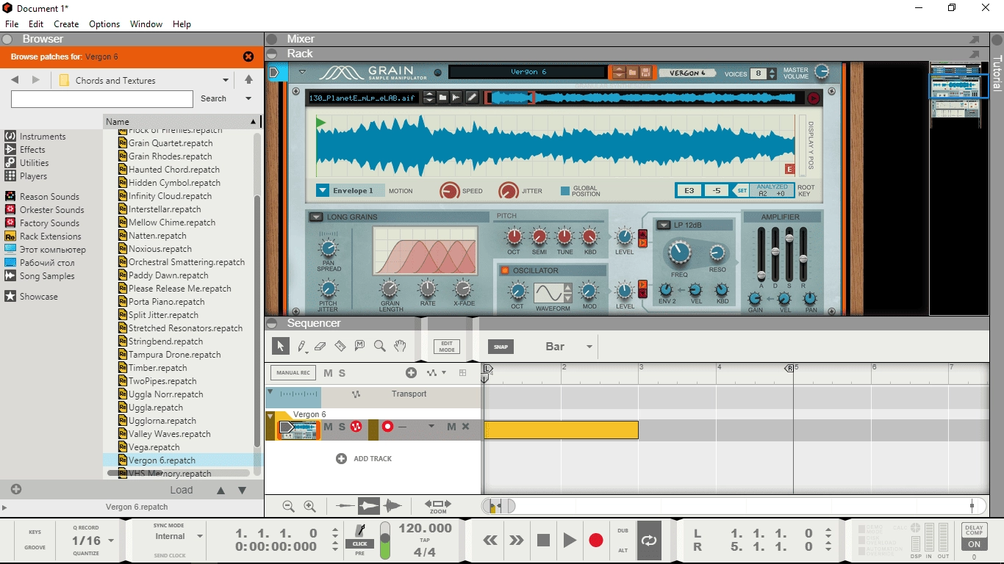The height and width of the screenshot is (564, 1004).
Task: Click the sample play button in Grain
Action: click(813, 98)
